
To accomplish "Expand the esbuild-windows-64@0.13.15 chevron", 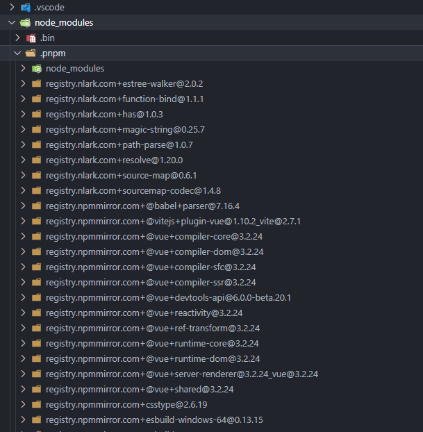I will coord(24,420).
